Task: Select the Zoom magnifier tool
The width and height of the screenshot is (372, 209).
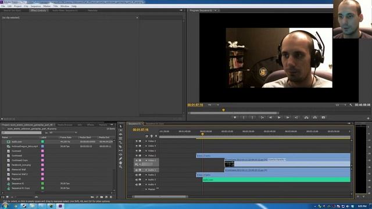Action: point(120,167)
